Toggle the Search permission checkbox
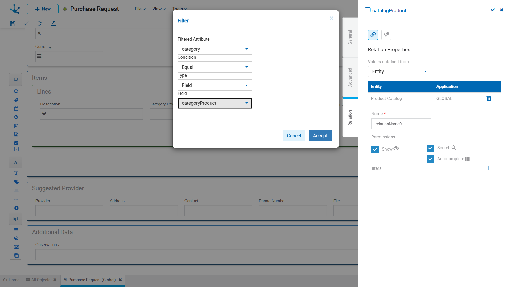This screenshot has height=287, width=511. pyautogui.click(x=430, y=148)
